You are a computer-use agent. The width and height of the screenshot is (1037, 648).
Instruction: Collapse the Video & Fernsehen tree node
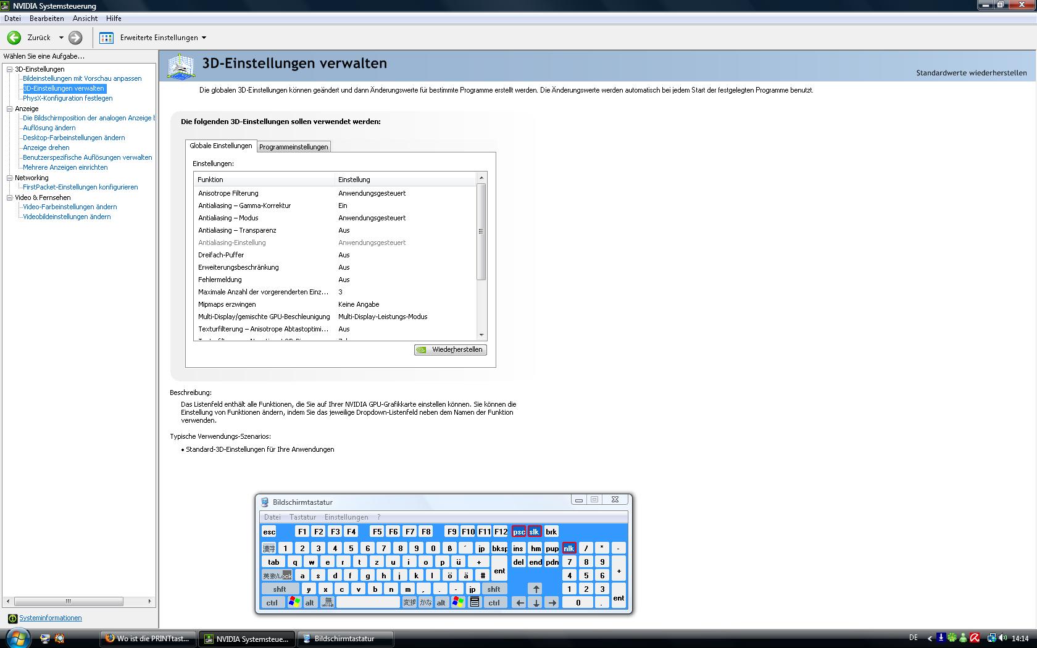[x=10, y=197]
